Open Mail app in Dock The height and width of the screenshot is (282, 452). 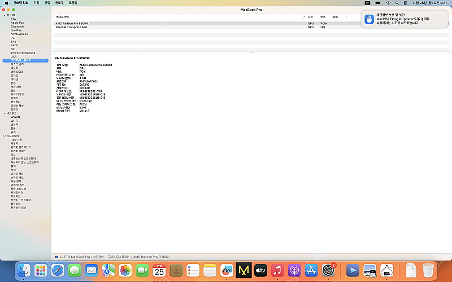click(x=92, y=271)
